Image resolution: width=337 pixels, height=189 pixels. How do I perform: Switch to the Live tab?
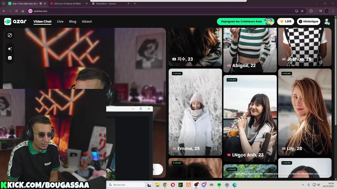point(60,22)
